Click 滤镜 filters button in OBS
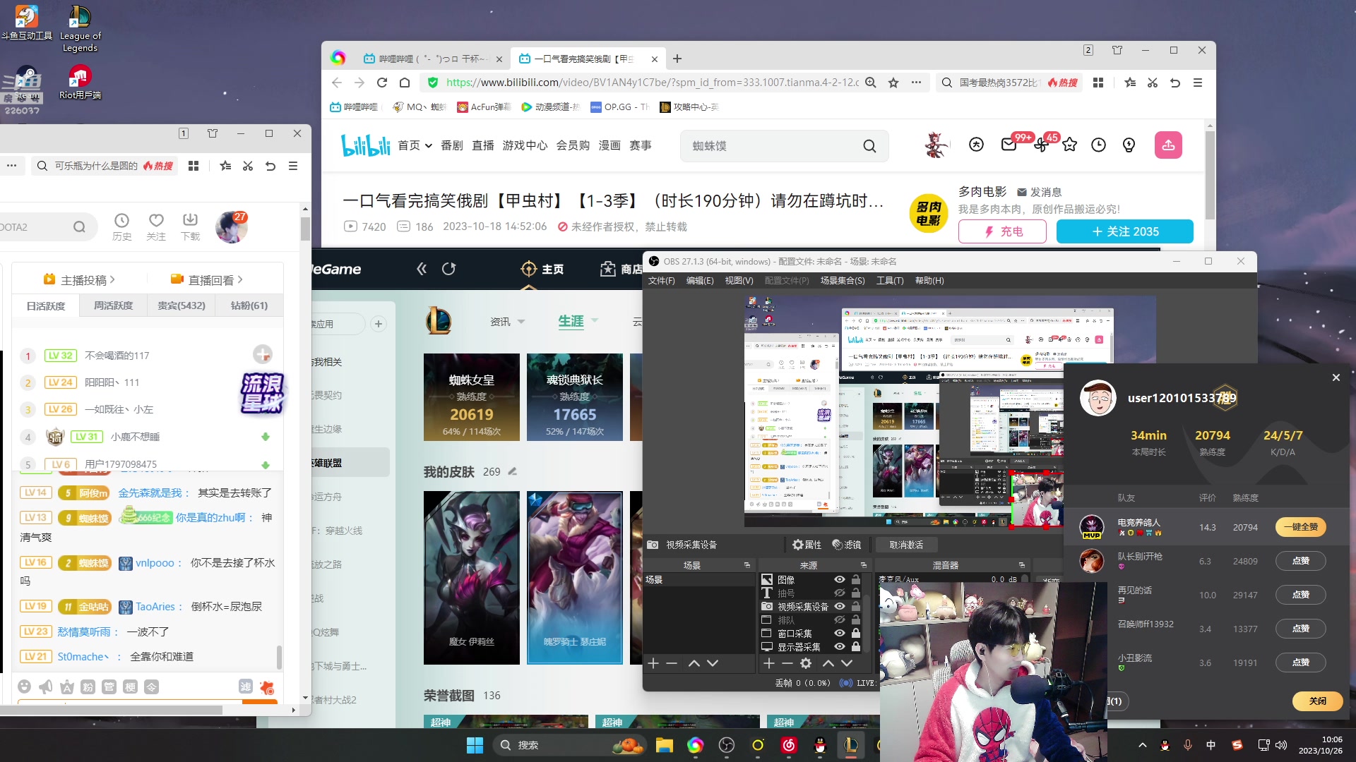The height and width of the screenshot is (762, 1356). tap(847, 545)
